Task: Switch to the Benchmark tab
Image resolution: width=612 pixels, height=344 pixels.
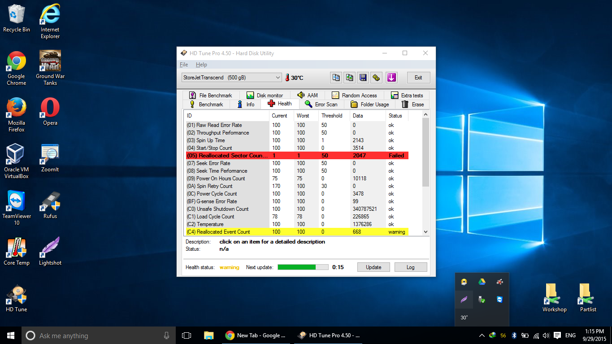Action: pyautogui.click(x=207, y=105)
